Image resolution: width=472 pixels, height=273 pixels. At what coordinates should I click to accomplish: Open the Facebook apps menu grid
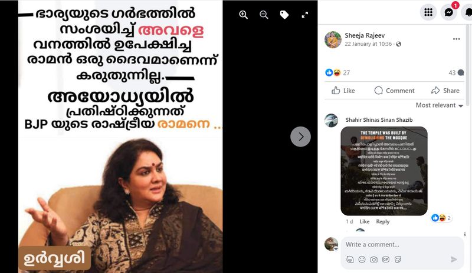[x=428, y=12]
